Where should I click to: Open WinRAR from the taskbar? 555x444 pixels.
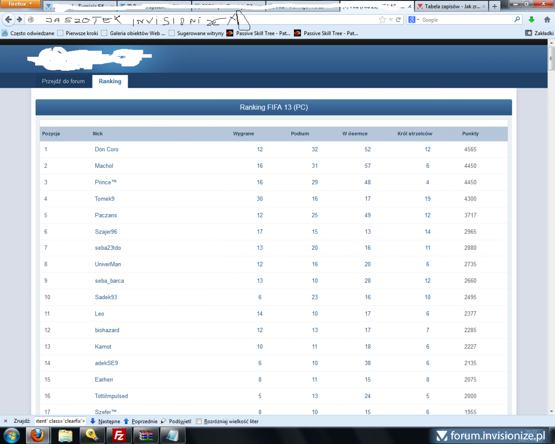(146, 435)
